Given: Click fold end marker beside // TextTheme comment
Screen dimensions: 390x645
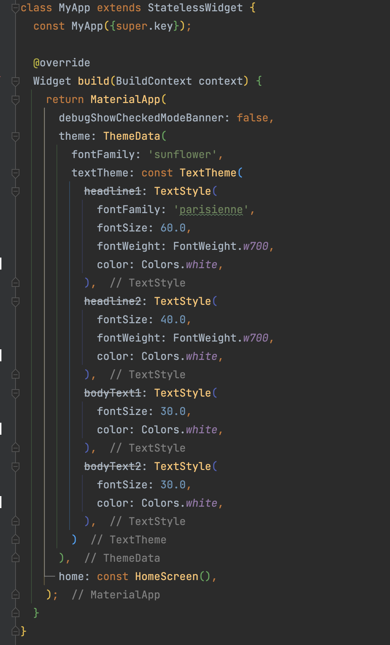Looking at the screenshot, I should click(16, 539).
